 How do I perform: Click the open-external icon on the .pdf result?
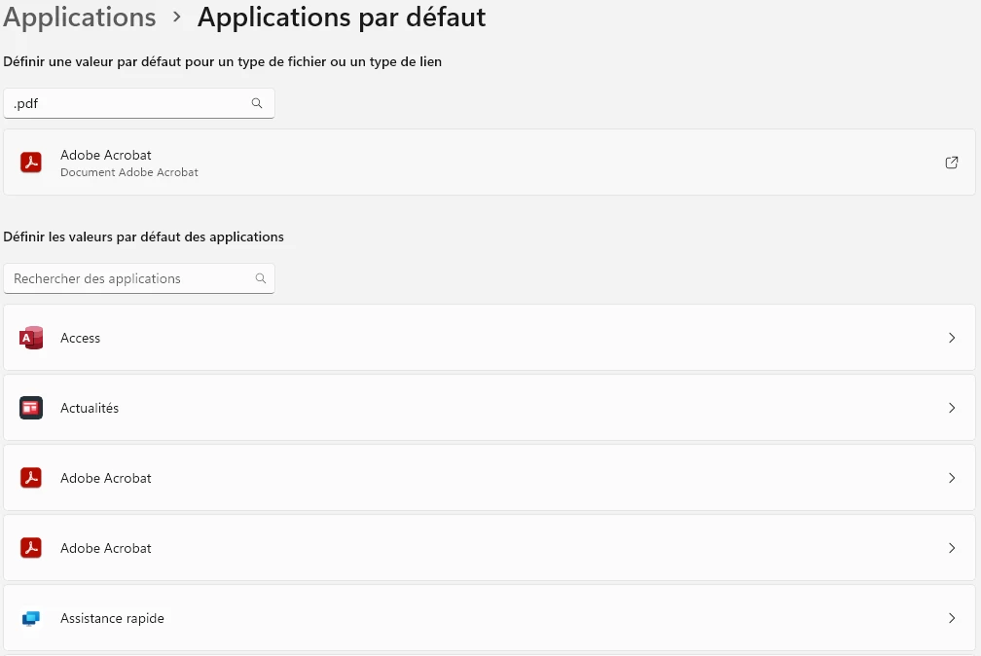[x=952, y=163]
